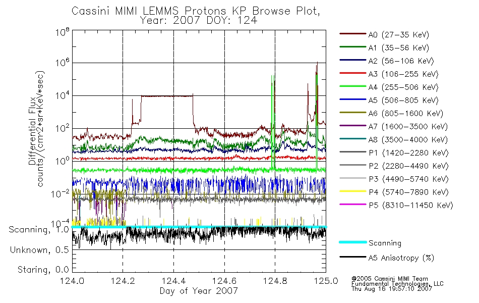Click the plot title Cassini MIMI LEMMS Protons

point(196,11)
